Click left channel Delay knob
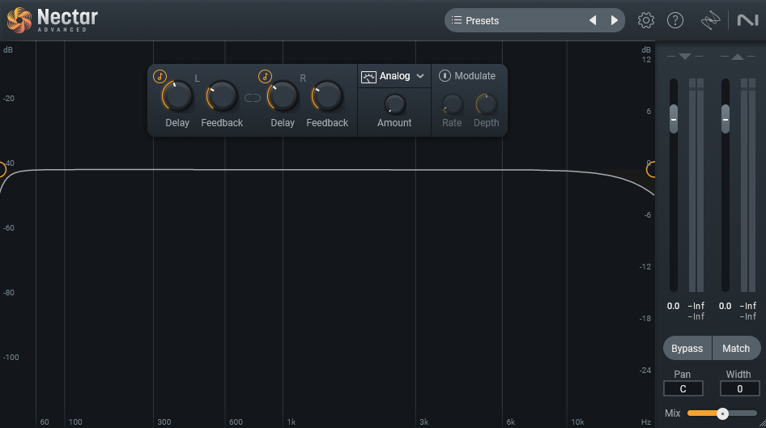 coord(177,96)
